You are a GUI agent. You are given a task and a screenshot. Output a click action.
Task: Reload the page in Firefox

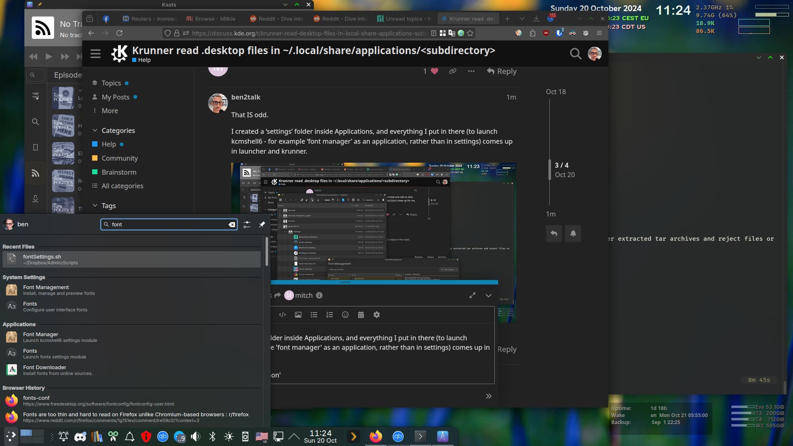point(119,33)
